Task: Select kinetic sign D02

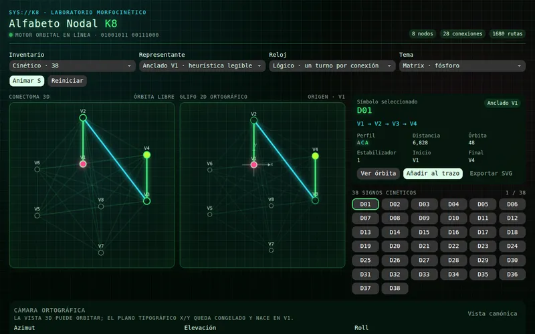Action: click(395, 204)
